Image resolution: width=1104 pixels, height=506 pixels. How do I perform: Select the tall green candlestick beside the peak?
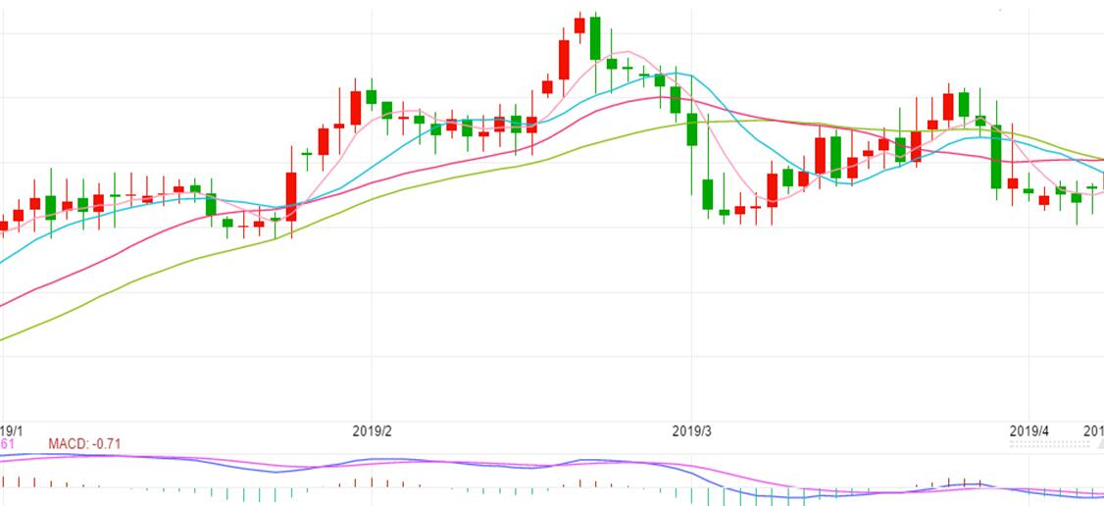pyautogui.click(x=595, y=39)
